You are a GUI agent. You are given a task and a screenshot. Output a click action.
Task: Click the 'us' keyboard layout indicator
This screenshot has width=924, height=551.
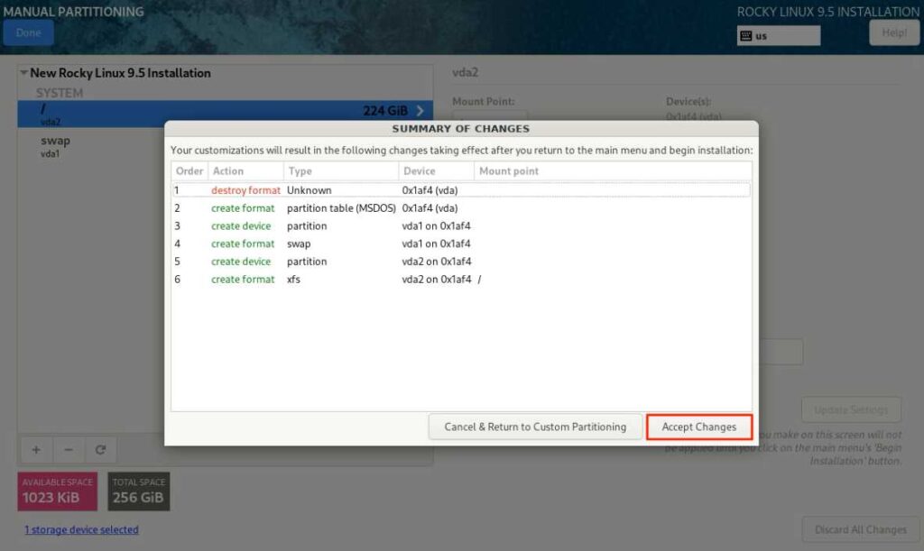point(779,36)
